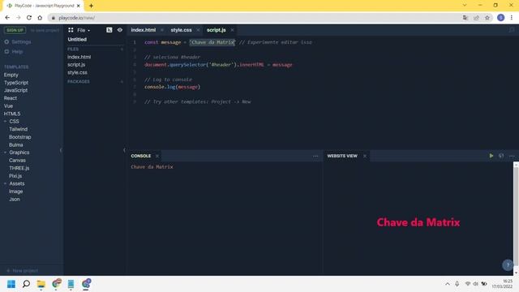Click the console terminal icon in file panel header
The width and height of the screenshot is (519, 292).
pos(109,30)
